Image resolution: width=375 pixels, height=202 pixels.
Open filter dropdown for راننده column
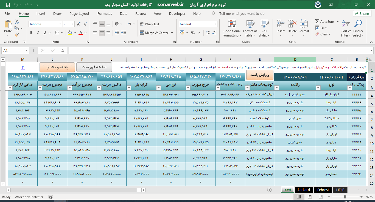point(277,88)
